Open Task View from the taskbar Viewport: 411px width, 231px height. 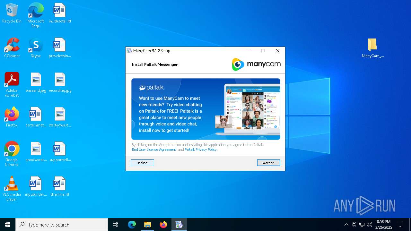point(116,225)
